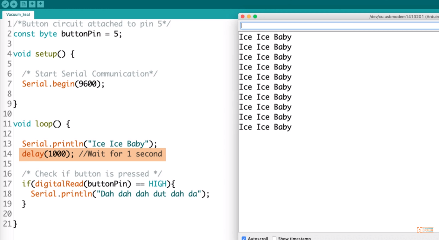The height and width of the screenshot is (240, 439).
Task: Click the last Ice Ice Baby output line
Action: pos(265,127)
